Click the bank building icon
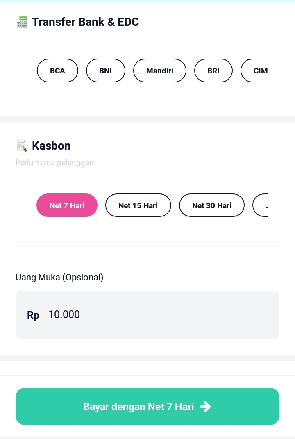Viewport: 295px width, 439px height. pyautogui.click(x=22, y=22)
